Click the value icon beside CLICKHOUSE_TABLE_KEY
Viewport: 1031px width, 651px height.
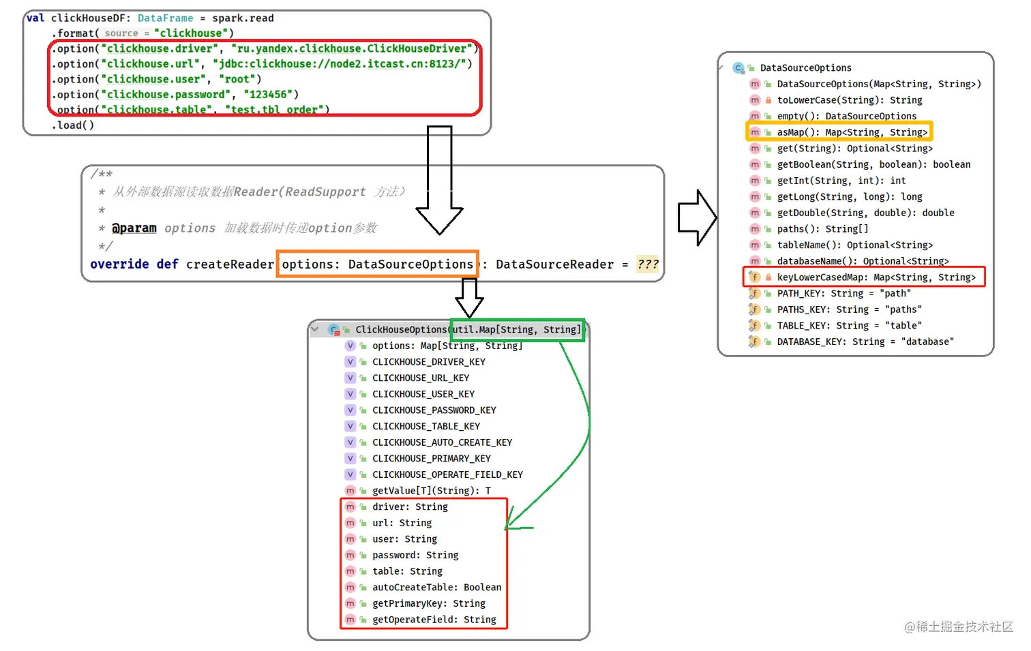pos(350,427)
